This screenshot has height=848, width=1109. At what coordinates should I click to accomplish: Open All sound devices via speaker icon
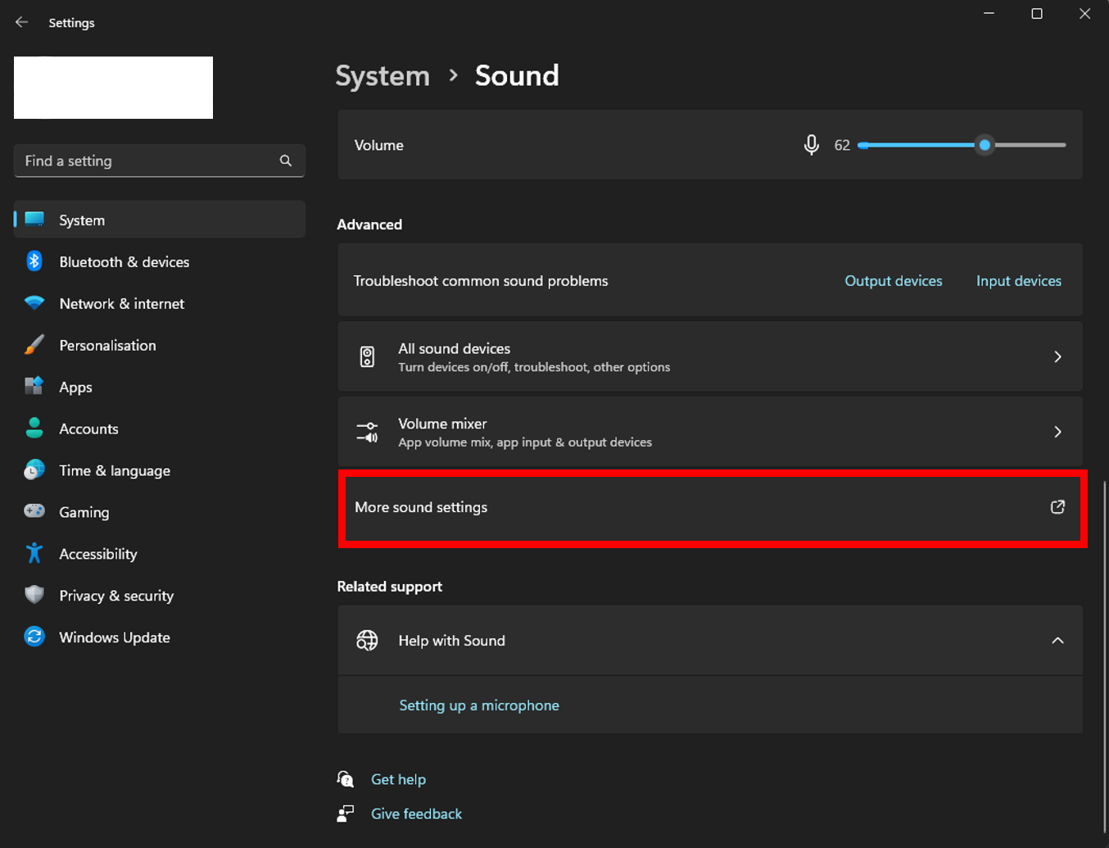click(367, 356)
